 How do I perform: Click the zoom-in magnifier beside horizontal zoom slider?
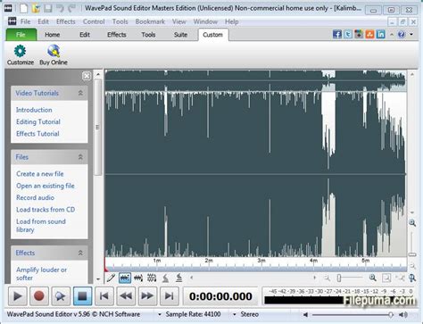coord(372,278)
